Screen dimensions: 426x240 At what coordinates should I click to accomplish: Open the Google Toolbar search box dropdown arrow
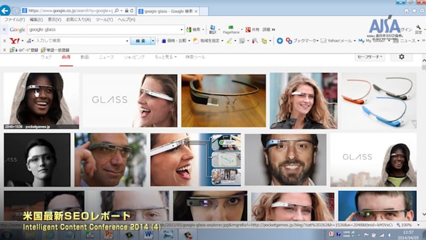tap(182, 29)
